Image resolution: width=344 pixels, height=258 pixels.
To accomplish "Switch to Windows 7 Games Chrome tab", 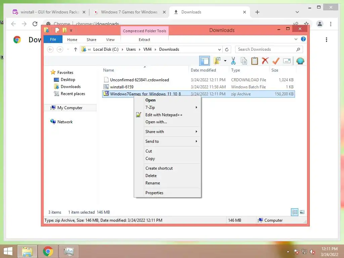I will pyautogui.click(x=129, y=12).
